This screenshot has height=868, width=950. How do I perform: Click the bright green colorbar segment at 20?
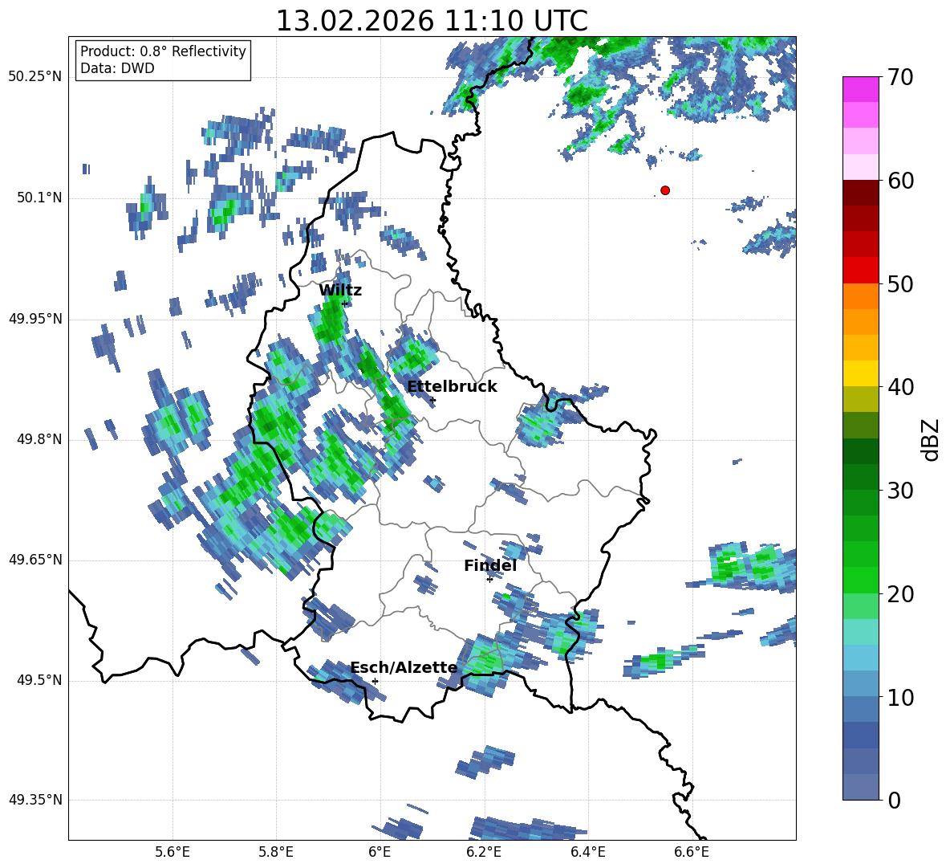[x=860, y=581]
